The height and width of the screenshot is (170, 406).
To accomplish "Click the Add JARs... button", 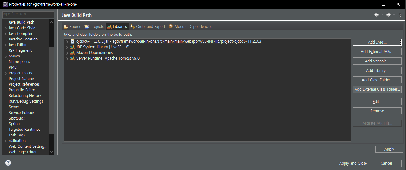I will pos(377,42).
